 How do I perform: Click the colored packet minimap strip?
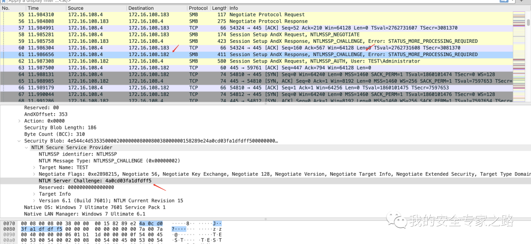pos(519,57)
